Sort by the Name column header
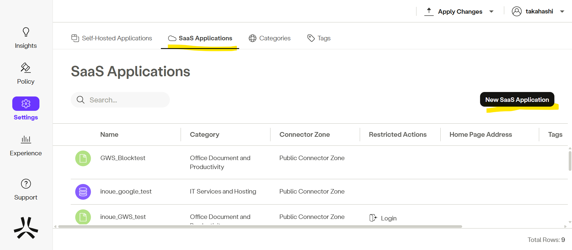The width and height of the screenshot is (572, 250). (x=109, y=134)
